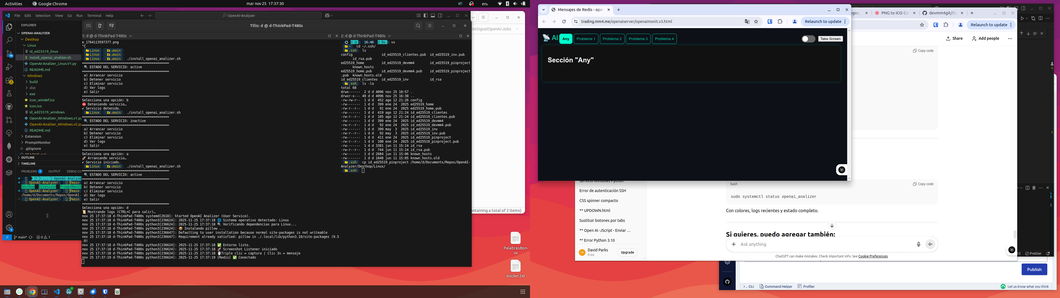
Task: Open the Tilix hamburger menu
Action: (x=430, y=25)
